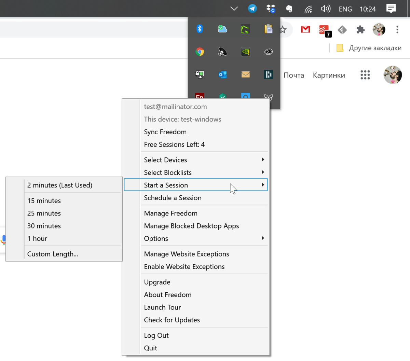Expand the Select Devices submenu arrow
The width and height of the screenshot is (410, 361).
point(263,159)
